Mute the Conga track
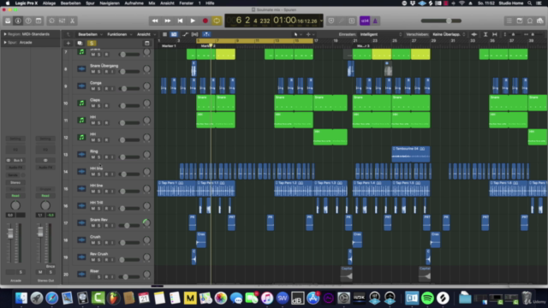This screenshot has width=548, height=308. click(x=93, y=89)
